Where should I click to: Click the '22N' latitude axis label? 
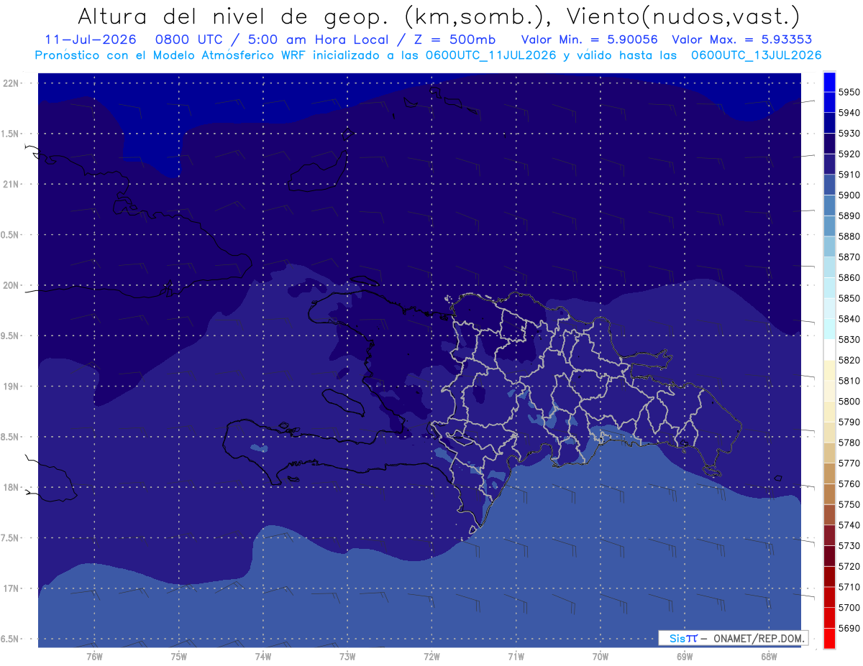coord(12,83)
